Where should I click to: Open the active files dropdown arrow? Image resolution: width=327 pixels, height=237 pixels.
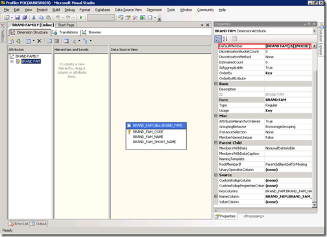click(202, 25)
